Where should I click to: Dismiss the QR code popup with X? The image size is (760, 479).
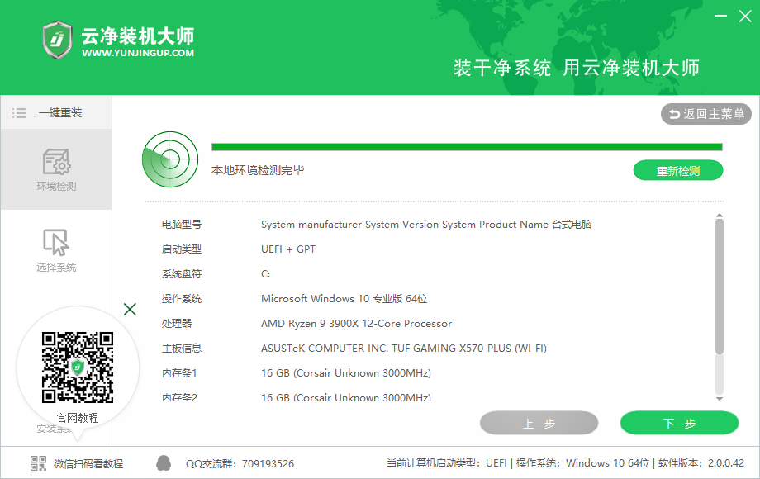(130, 310)
